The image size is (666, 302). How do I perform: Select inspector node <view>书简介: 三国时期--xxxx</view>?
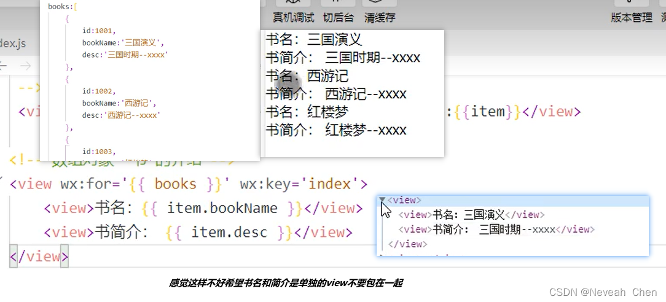point(496,230)
